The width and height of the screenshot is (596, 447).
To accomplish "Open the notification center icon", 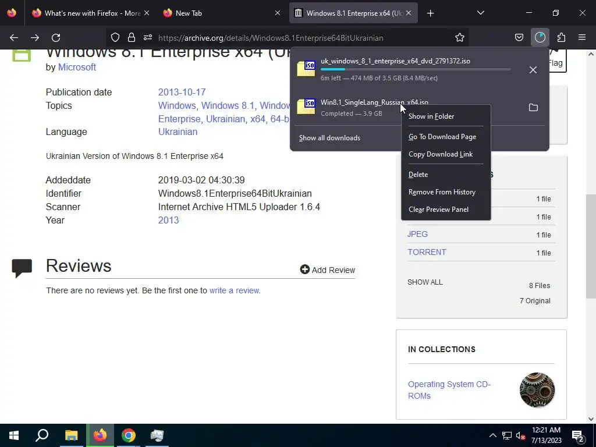I will [579, 436].
